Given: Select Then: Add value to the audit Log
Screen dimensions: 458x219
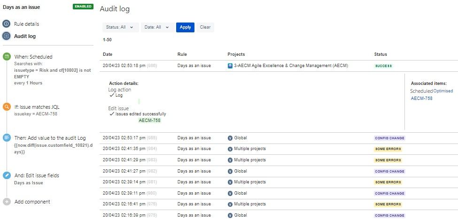Looking at the screenshot, I should tap(50, 138).
